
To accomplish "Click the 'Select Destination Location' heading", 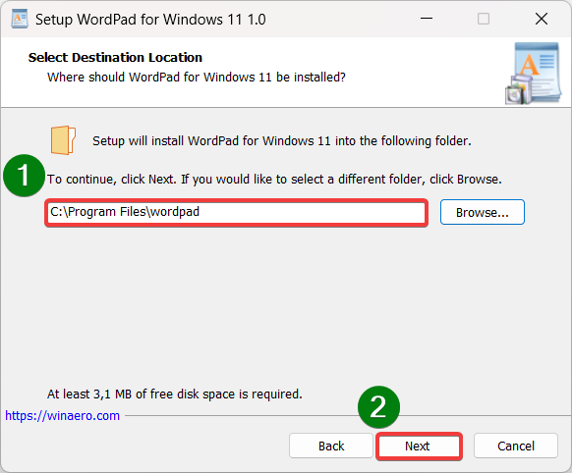I will tap(115, 58).
